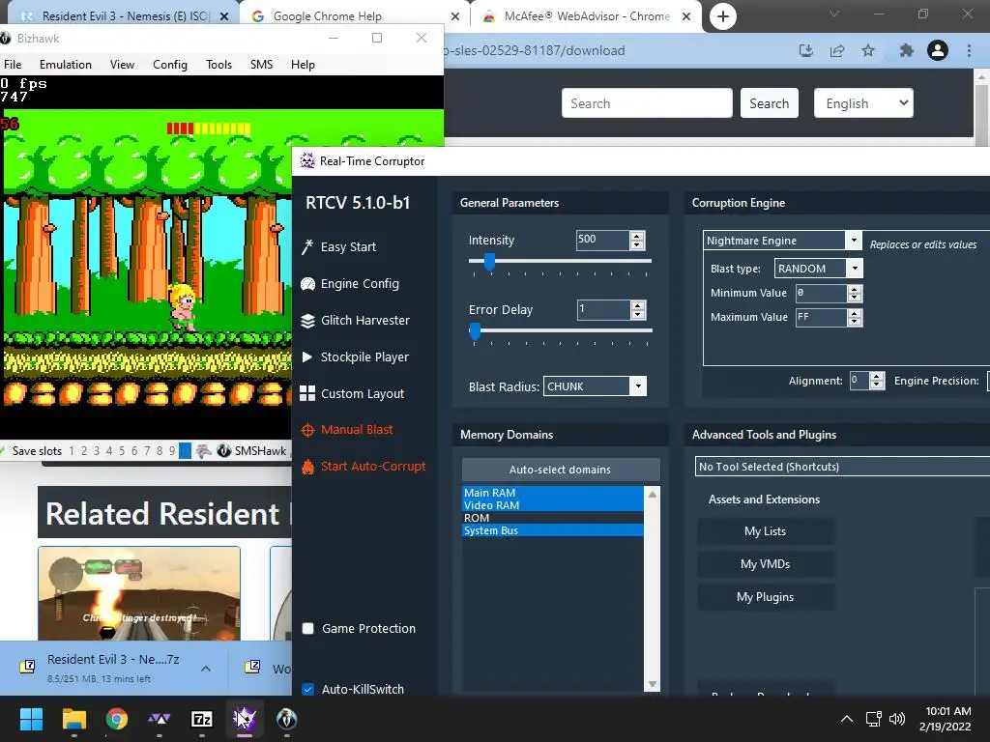Open Bizhawk View menu

[122, 65]
